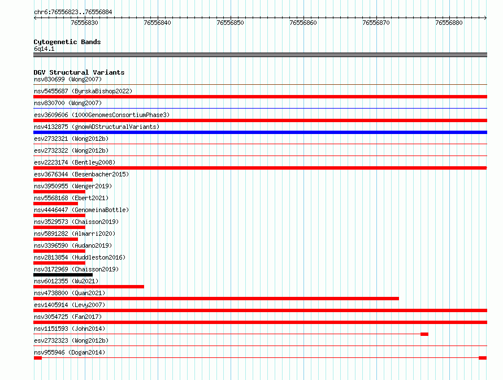Select esv3676344 (Besenbacher2015) label
The image size is (503, 380).
click(x=81, y=174)
